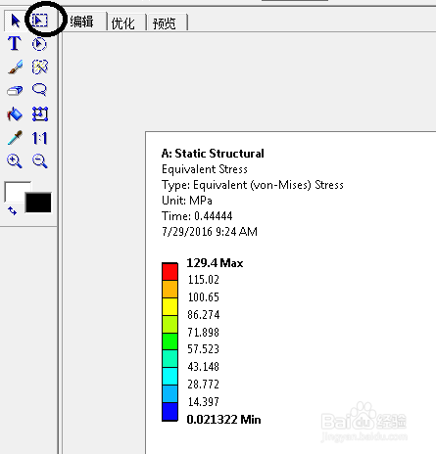The height and width of the screenshot is (454, 436).
Task: Click the red band of the legend
Action: coord(170,271)
